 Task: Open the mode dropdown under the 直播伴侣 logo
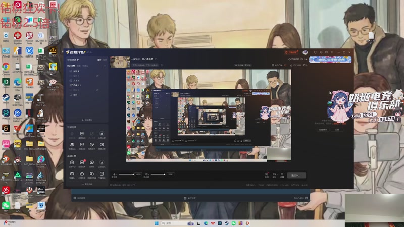pyautogui.click(x=73, y=60)
